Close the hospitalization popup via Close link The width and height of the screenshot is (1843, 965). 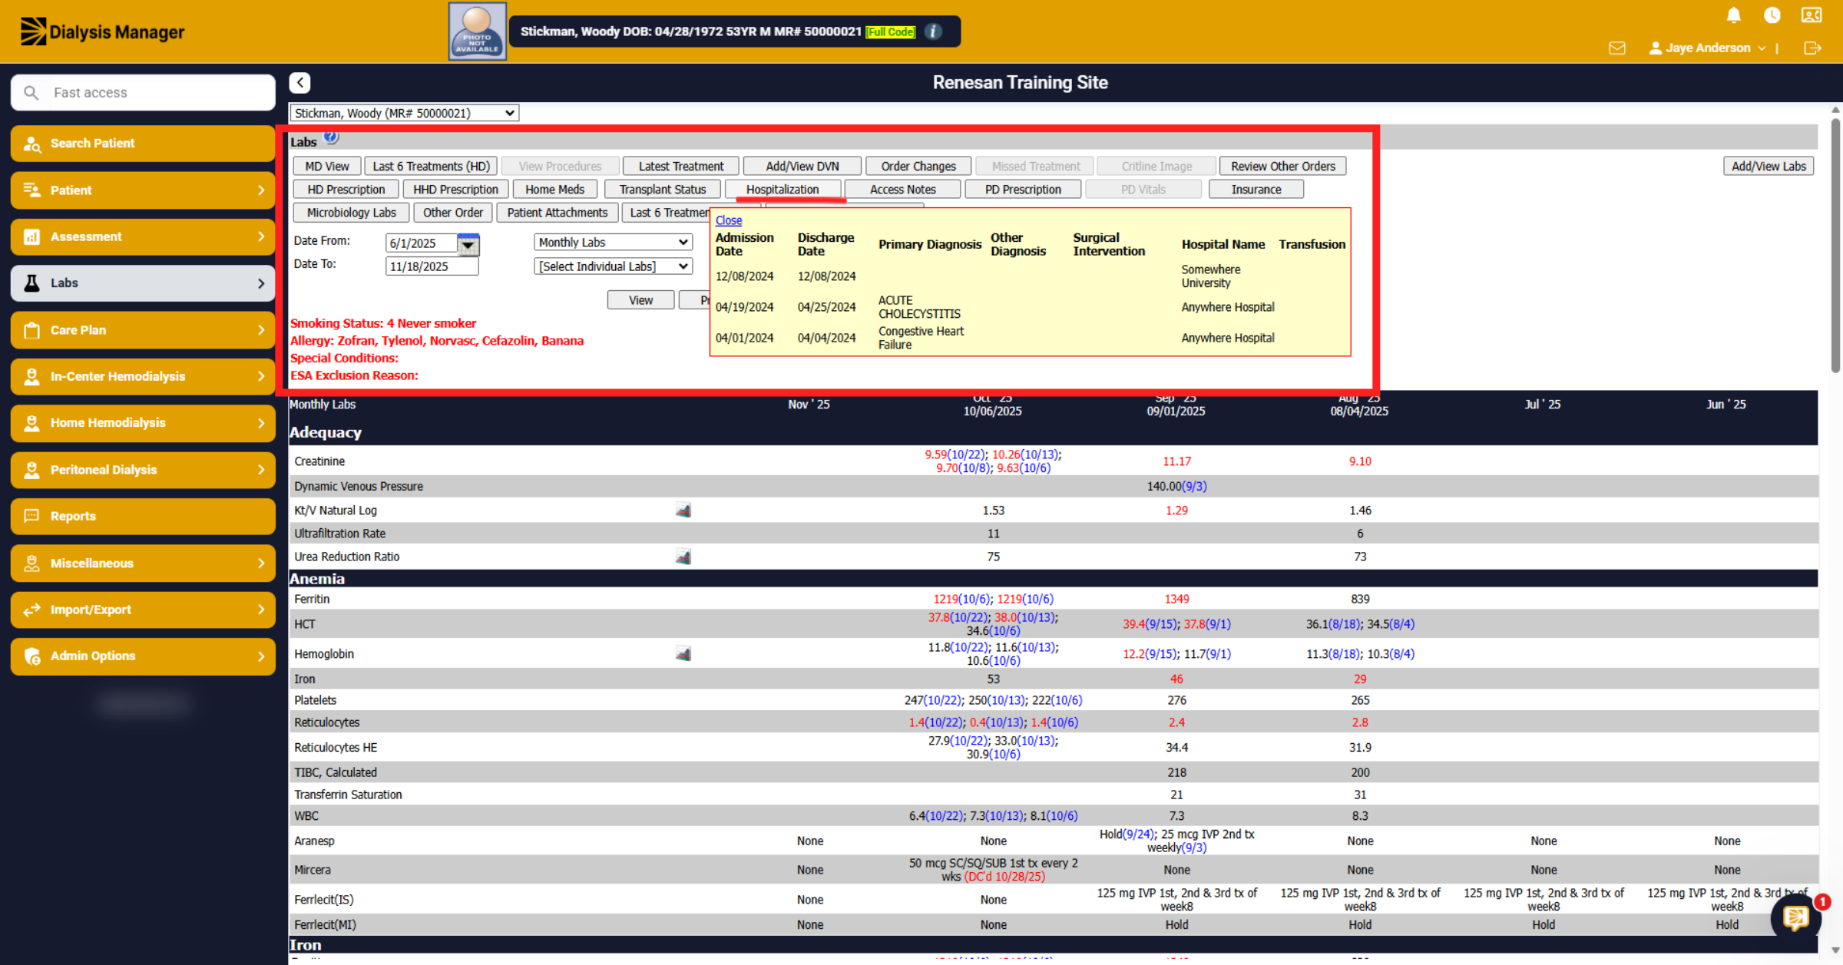click(729, 220)
